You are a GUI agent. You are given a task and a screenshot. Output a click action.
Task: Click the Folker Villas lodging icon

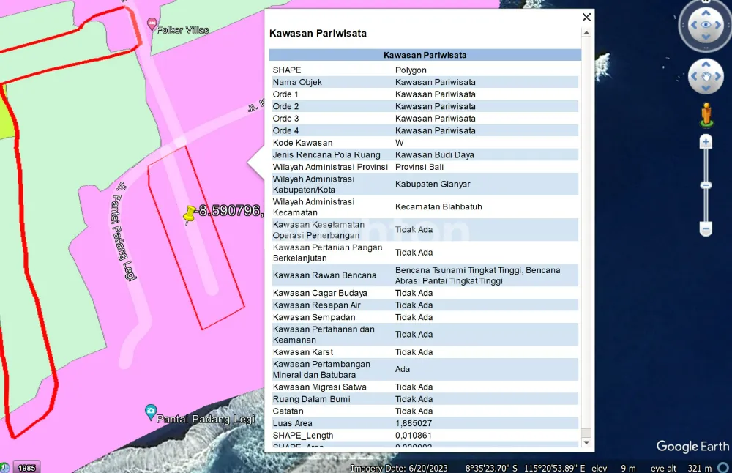[152, 24]
